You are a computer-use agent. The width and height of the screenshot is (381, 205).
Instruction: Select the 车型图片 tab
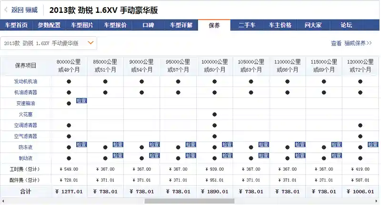[x=82, y=25]
